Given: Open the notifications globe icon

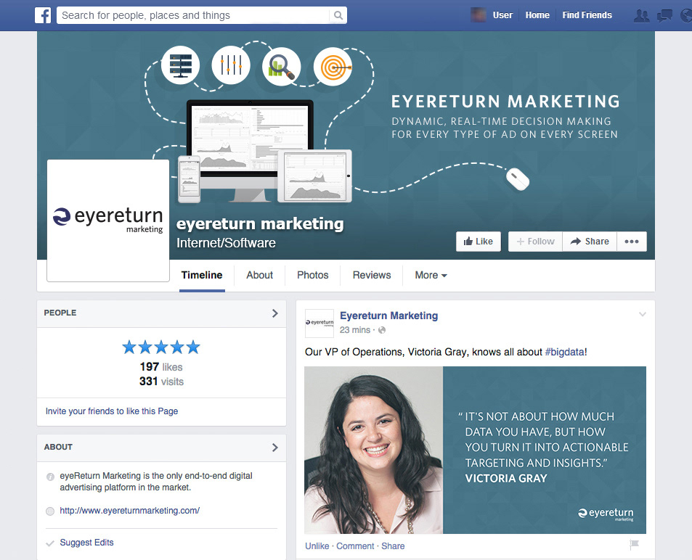Looking at the screenshot, I should 687,16.
